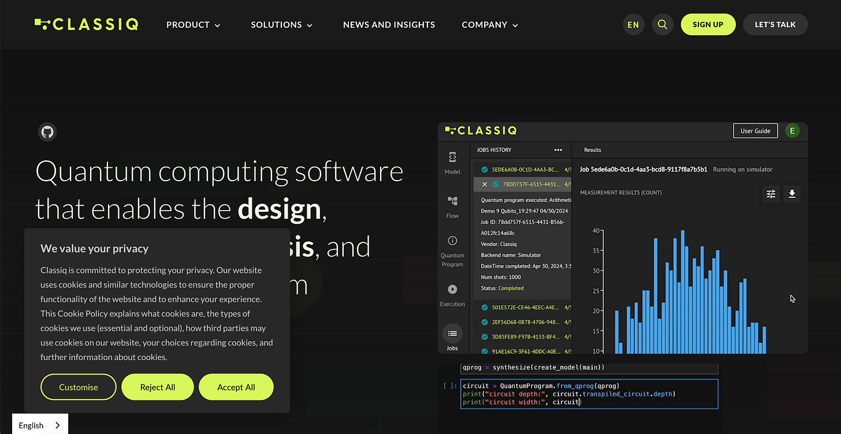Click the check icon for job 5EDE6A0B

click(484, 170)
